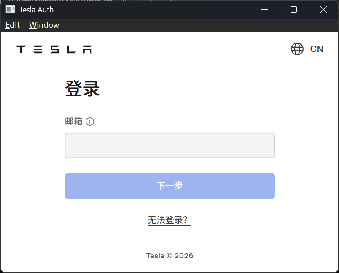Click the Tesla Auth title text

36,10
